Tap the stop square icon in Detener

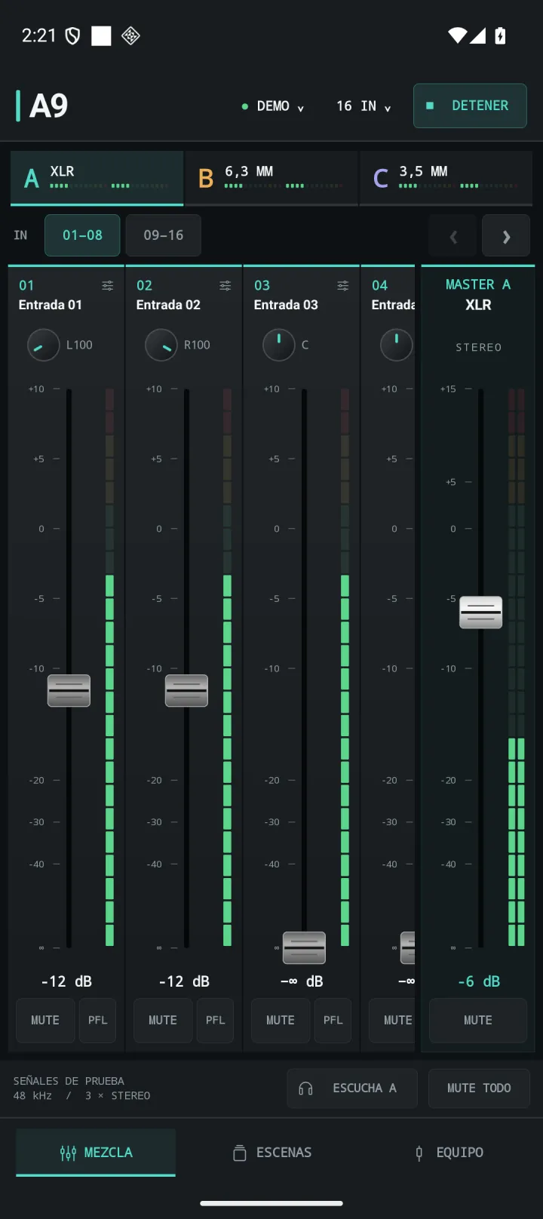[x=430, y=106]
